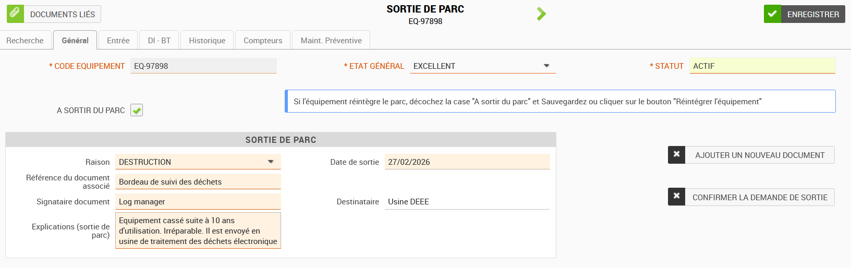Click the X icon beside Ajouter un nouveau document
Image resolution: width=851 pixels, height=268 pixels.
pos(676,155)
